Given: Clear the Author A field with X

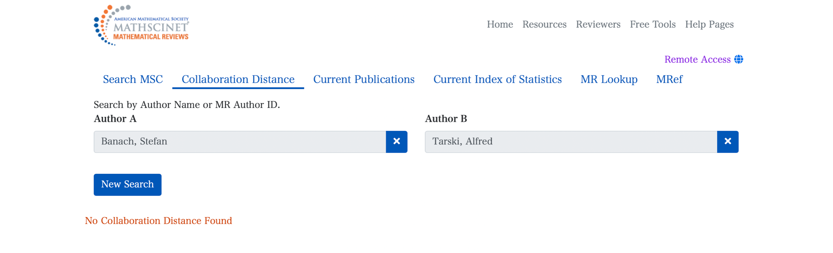Looking at the screenshot, I should pyautogui.click(x=397, y=142).
